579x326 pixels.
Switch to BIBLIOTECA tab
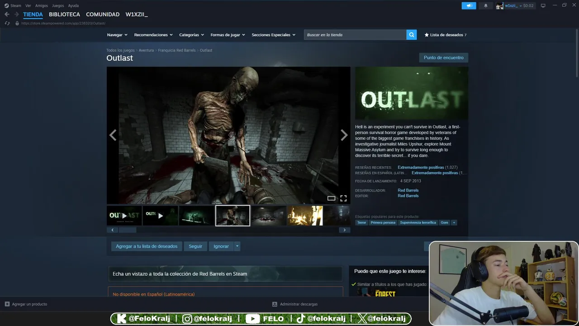coord(64,14)
